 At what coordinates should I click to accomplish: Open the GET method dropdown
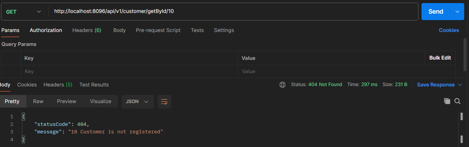[x=24, y=12]
